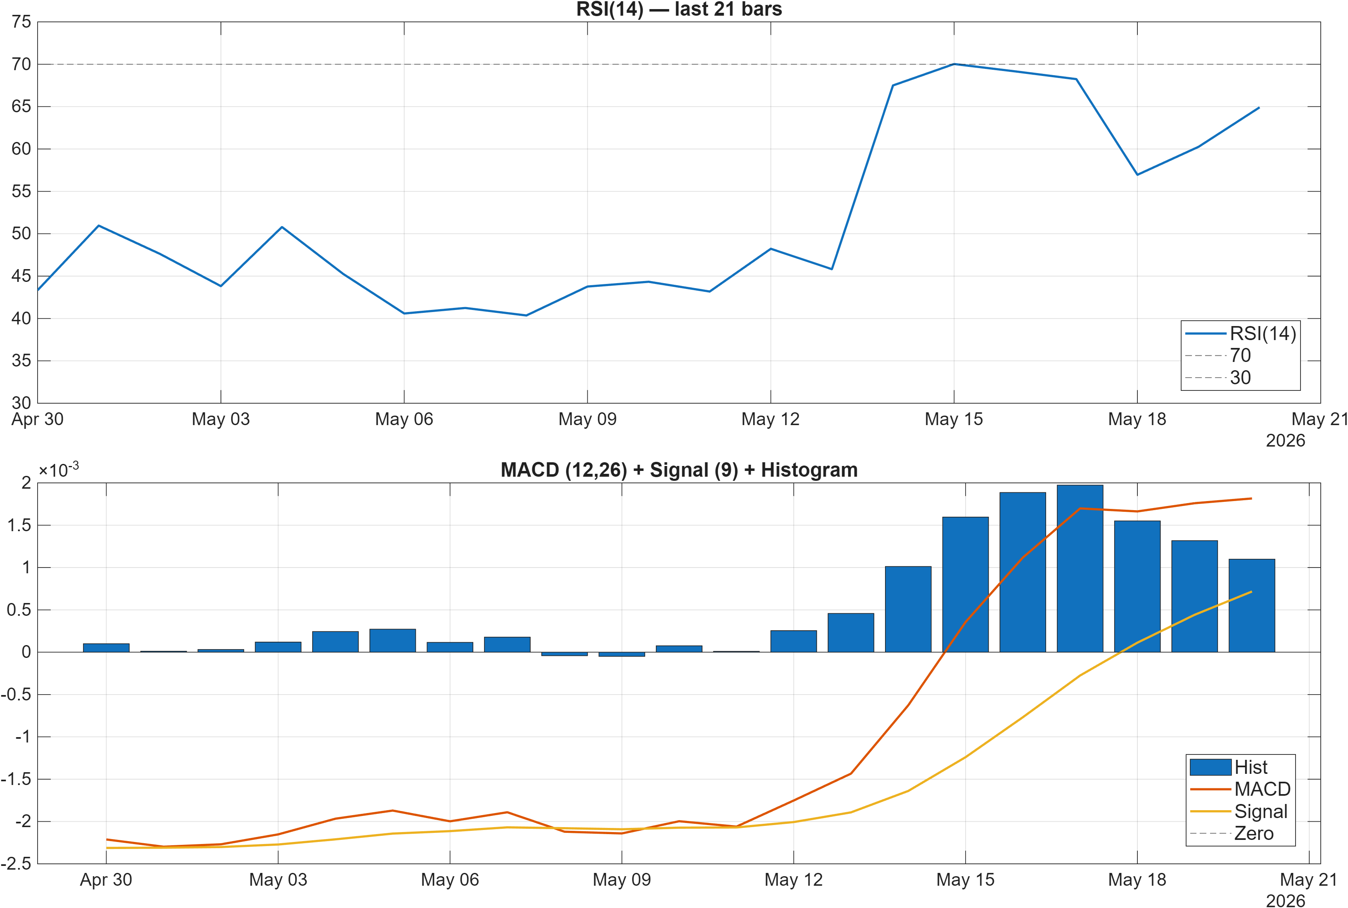The image size is (1348, 908).
Task: Select the Signal legend entry
Action: coord(1239,811)
